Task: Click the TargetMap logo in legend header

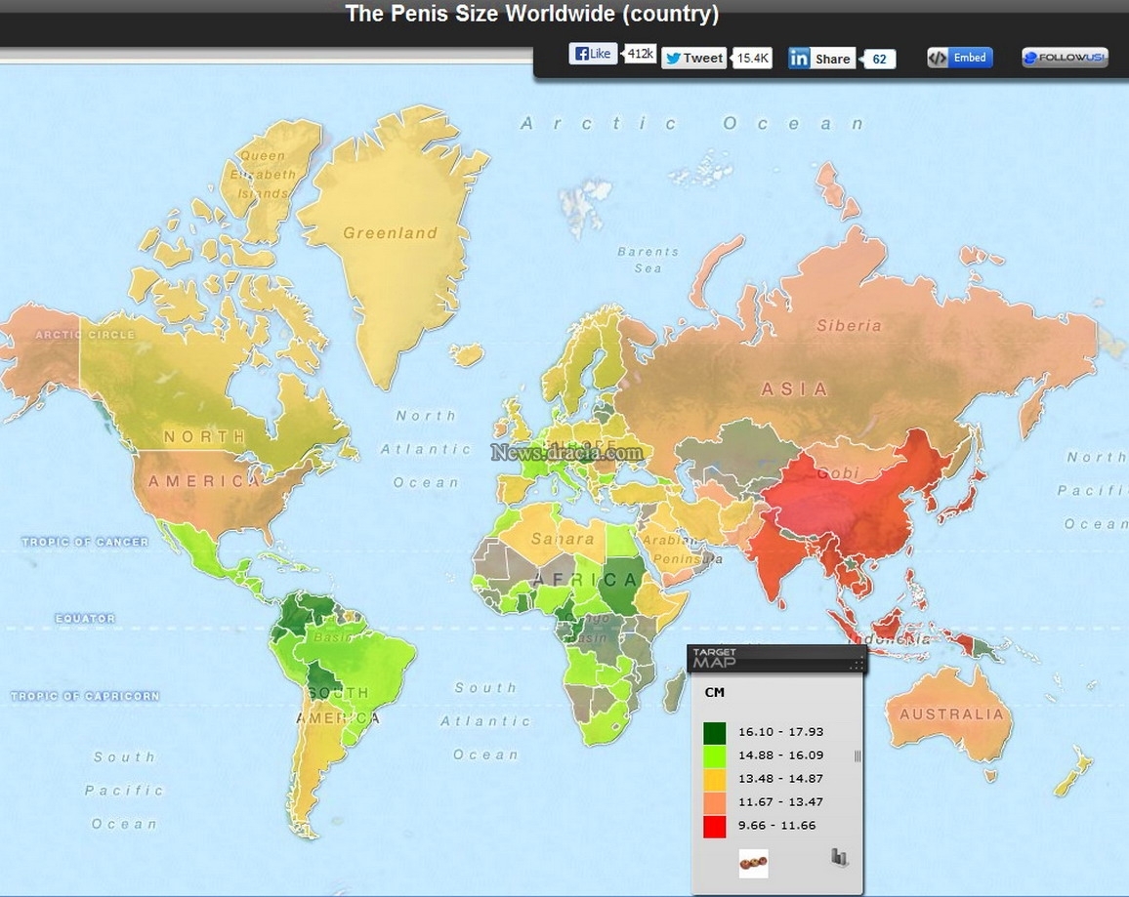Action: click(x=714, y=658)
